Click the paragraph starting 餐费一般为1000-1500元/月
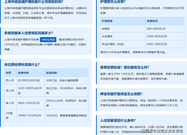Viewport: 187px width, 135px height. coord(142,76)
